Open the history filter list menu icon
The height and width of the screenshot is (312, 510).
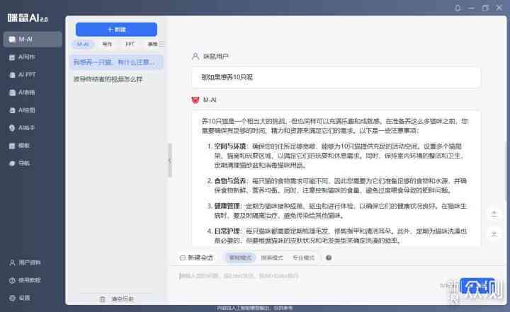pos(161,44)
